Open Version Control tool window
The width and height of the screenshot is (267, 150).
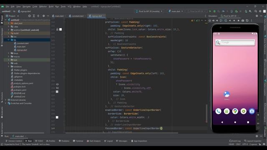[14, 141]
